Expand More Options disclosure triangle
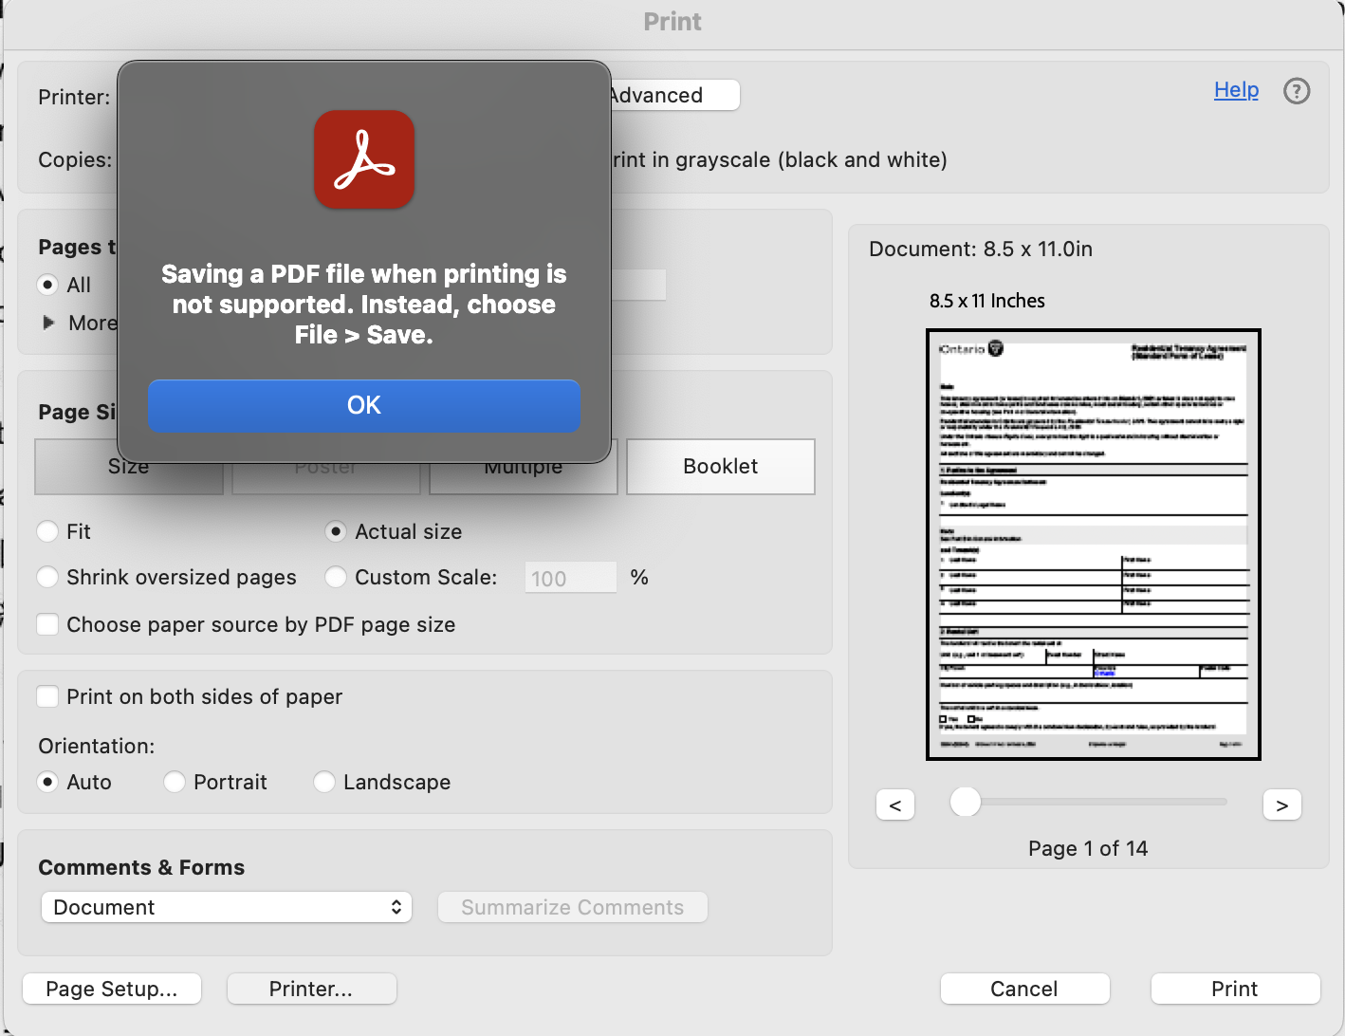 click(48, 323)
